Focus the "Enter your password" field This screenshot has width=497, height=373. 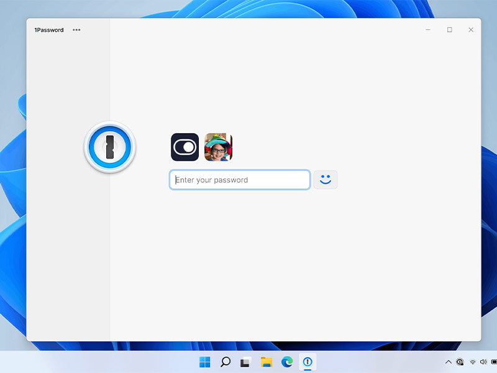(x=240, y=180)
